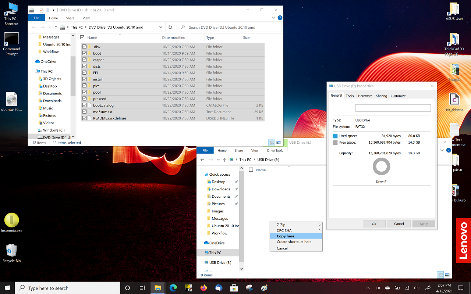Click the File Explorer taskbar icon

pyautogui.click(x=158, y=288)
